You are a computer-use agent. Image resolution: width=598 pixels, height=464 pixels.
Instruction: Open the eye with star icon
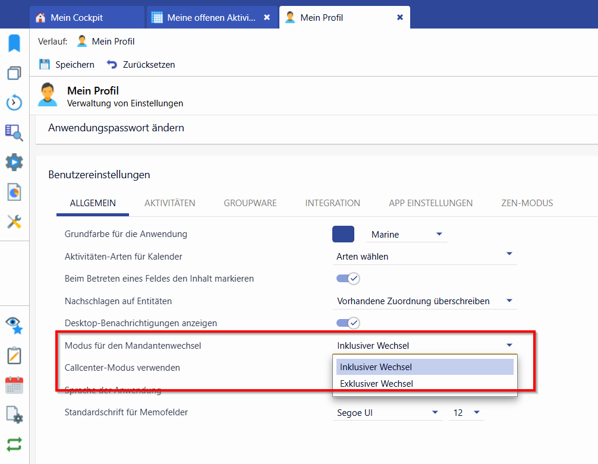point(14,326)
